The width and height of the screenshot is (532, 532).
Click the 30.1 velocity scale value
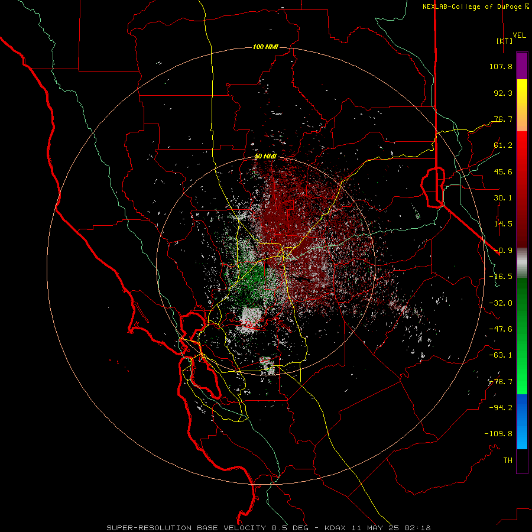(503, 198)
